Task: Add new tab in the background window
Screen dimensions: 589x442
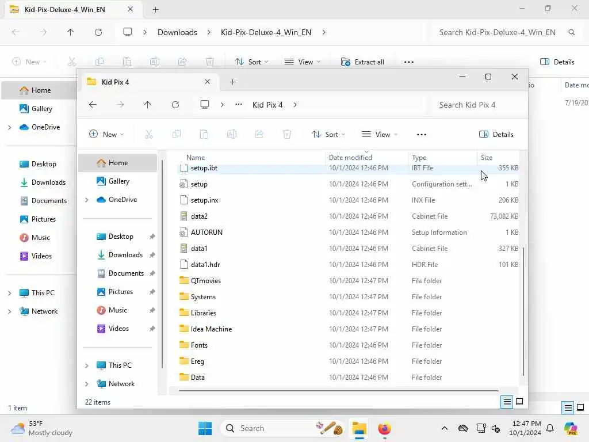Action: pyautogui.click(x=155, y=9)
